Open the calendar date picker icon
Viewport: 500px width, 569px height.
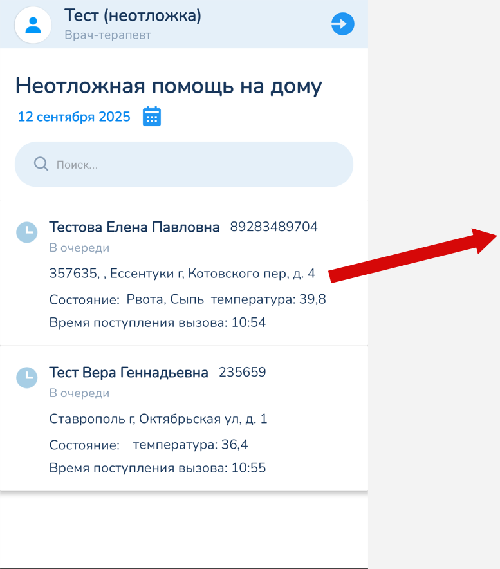tap(151, 117)
